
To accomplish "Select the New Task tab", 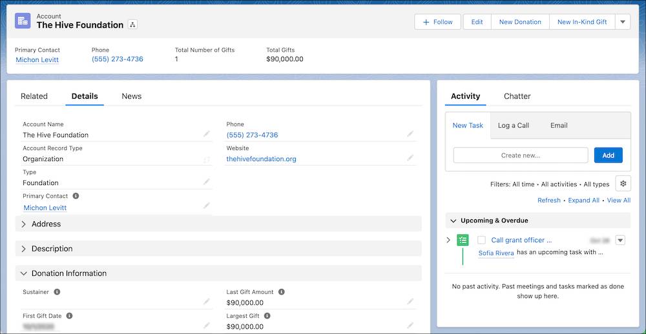I will pyautogui.click(x=468, y=126).
